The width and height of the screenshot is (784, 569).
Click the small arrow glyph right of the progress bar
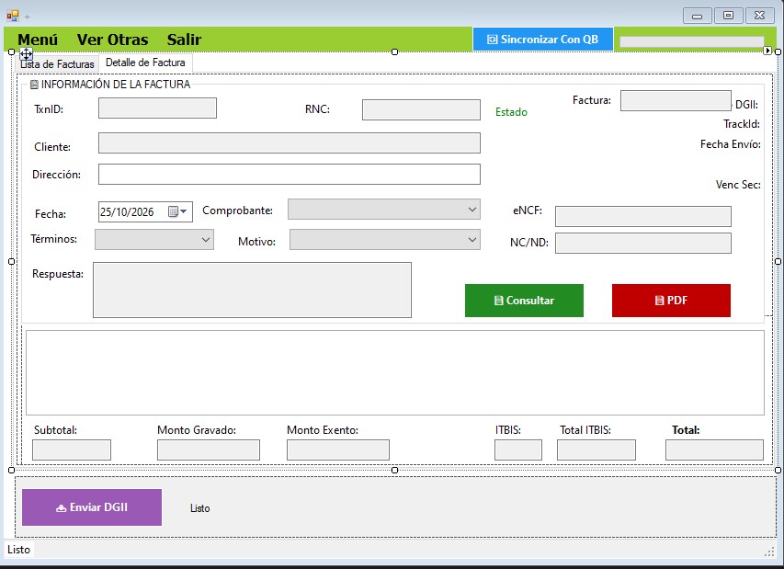coord(767,51)
